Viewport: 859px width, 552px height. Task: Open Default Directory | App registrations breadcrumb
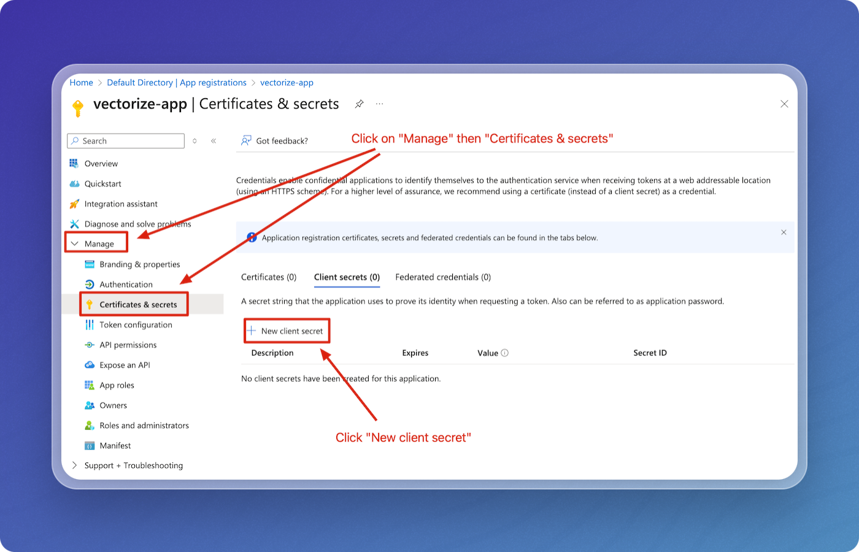177,83
